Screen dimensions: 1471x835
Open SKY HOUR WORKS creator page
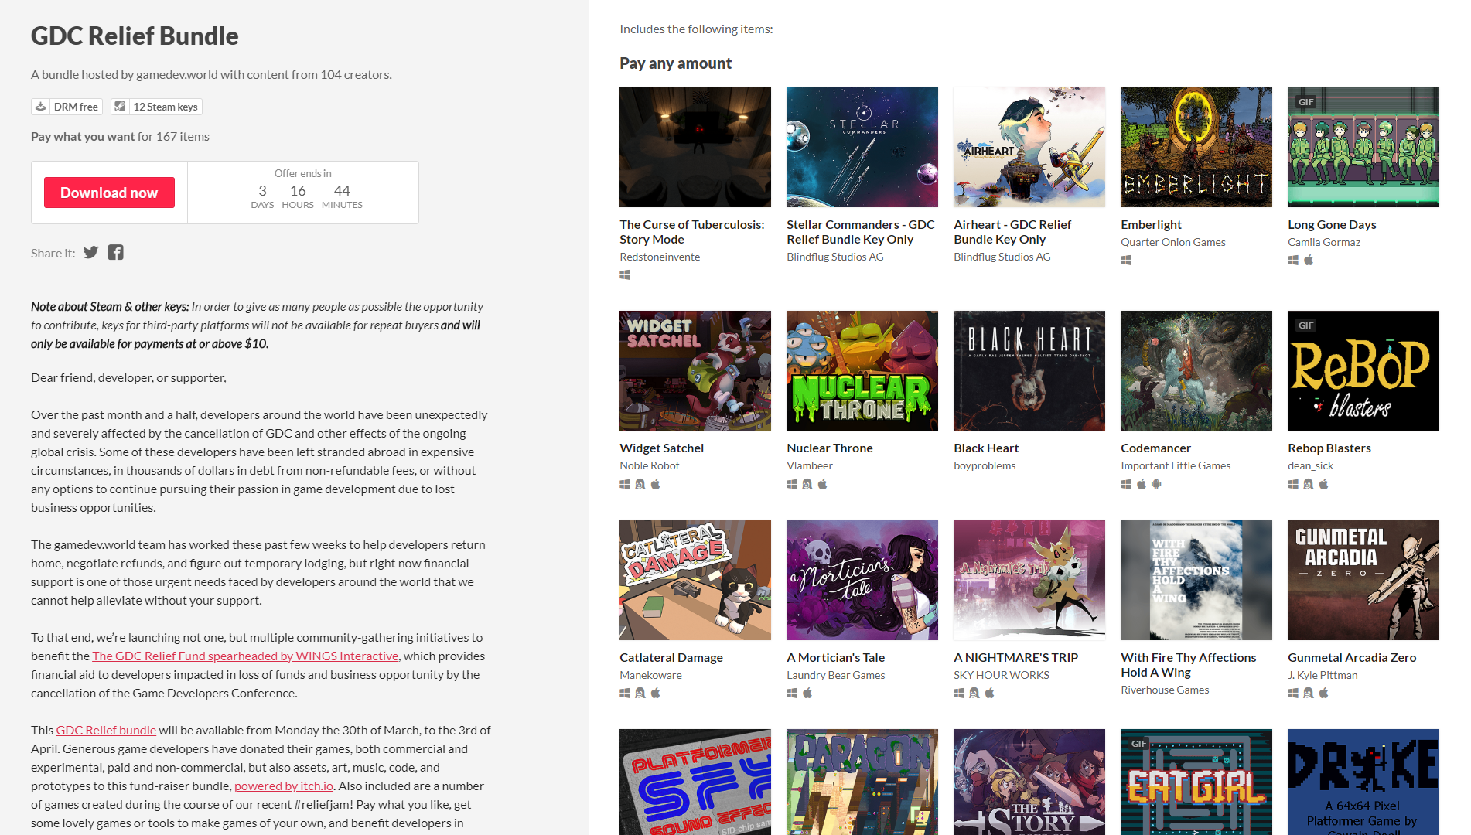point(1002,675)
